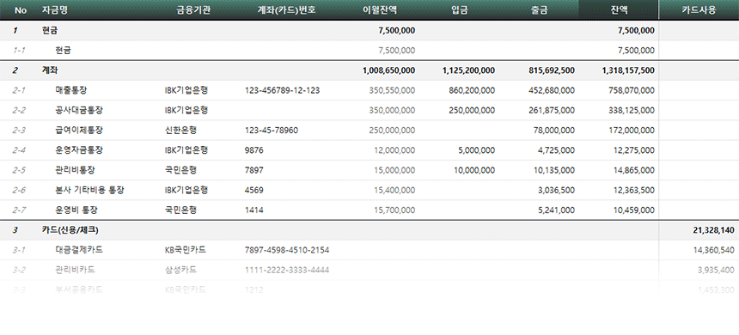Click withdrawal amount 3,036,500
739x335 pixels.
pyautogui.click(x=556, y=191)
